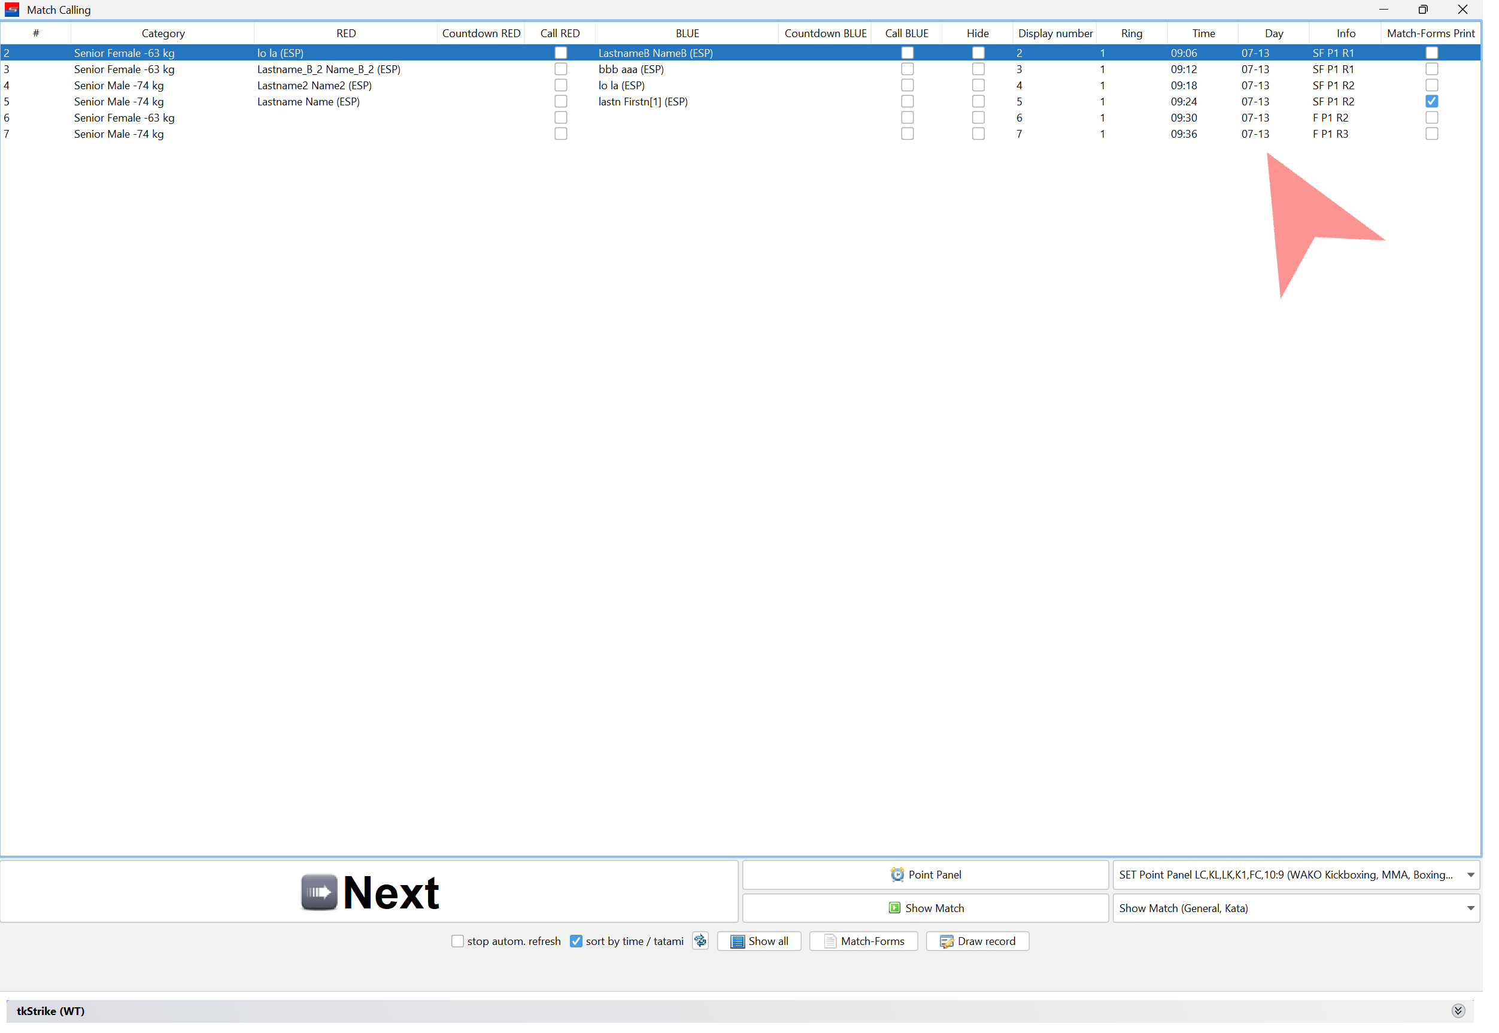Click the Show Match button
The image size is (1499, 1033).
[925, 908]
